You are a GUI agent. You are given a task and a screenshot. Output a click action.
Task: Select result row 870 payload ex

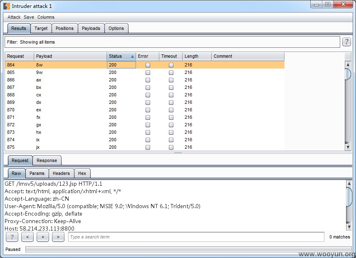coord(145,110)
